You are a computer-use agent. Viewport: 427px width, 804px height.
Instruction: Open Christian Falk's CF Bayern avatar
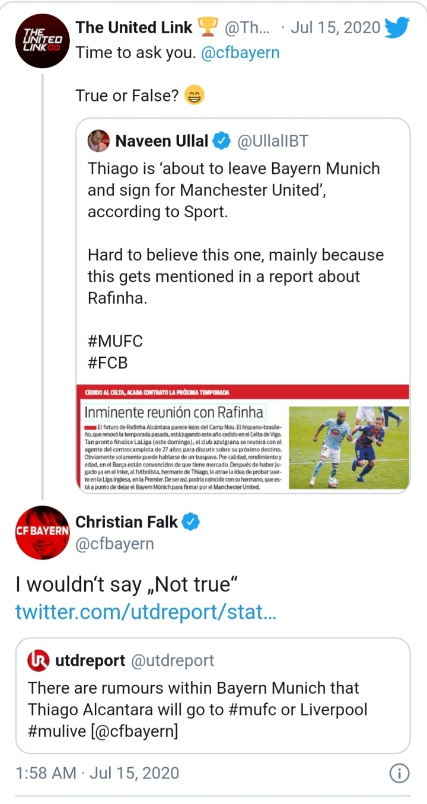[x=43, y=532]
